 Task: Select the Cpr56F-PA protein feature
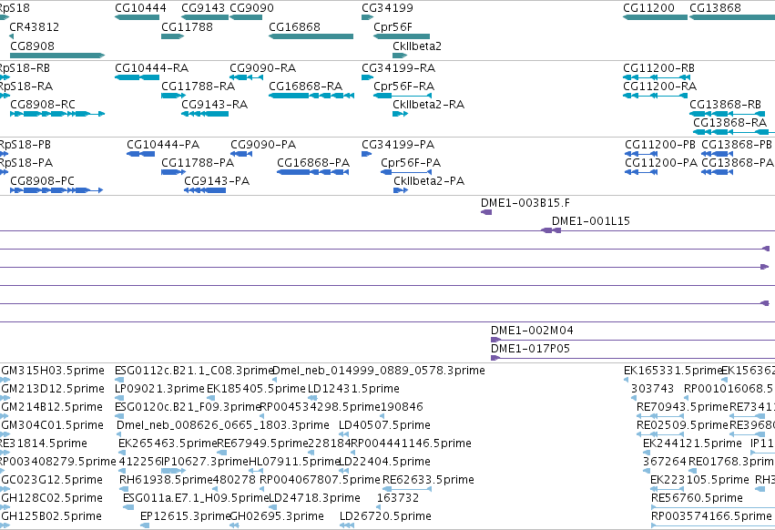click(x=406, y=172)
